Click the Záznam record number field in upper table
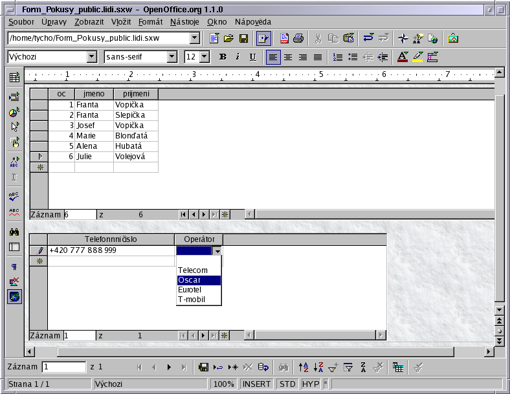This screenshot has height=394, width=510. (80, 215)
